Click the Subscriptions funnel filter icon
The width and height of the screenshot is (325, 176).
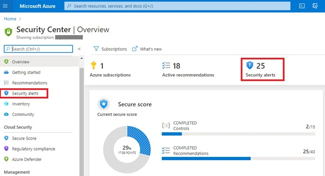(96, 49)
